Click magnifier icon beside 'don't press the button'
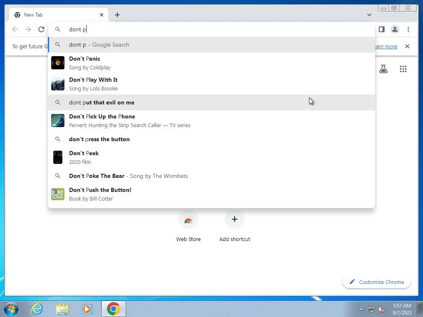 click(x=58, y=139)
